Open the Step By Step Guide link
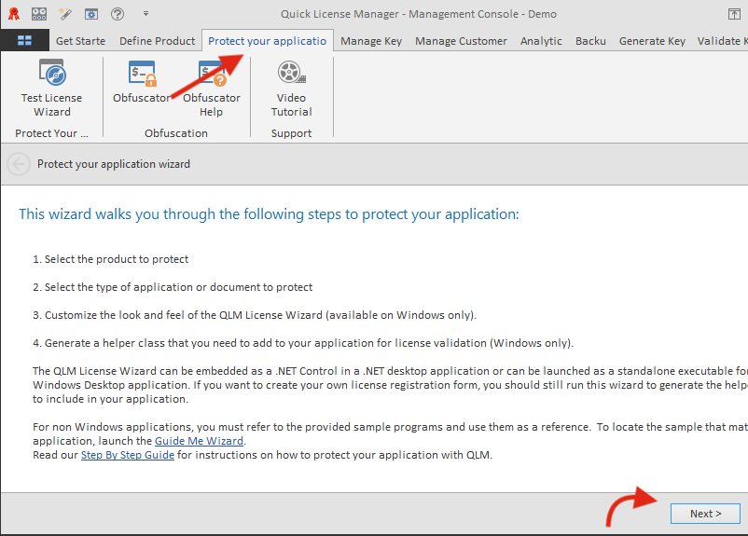Screen dimensions: 748x536 (127, 455)
